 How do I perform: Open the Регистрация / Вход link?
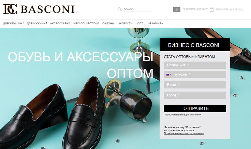click(x=229, y=9)
